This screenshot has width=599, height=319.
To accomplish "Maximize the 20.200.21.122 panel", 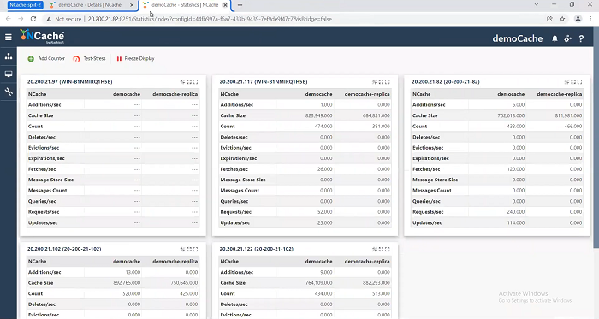I will pos(388,249).
